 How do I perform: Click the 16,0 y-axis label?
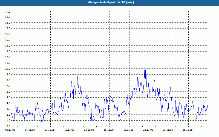[8, 34]
